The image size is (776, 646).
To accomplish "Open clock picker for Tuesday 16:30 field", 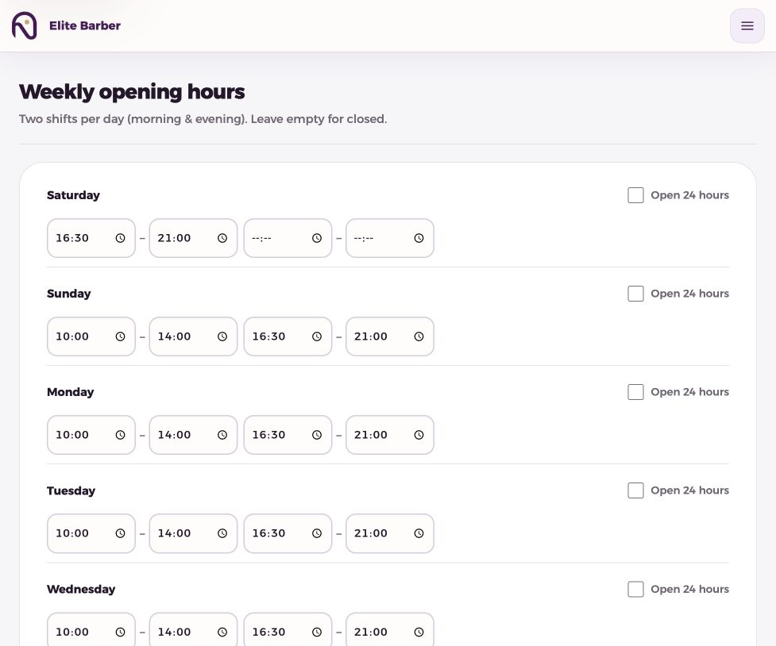I will [317, 533].
